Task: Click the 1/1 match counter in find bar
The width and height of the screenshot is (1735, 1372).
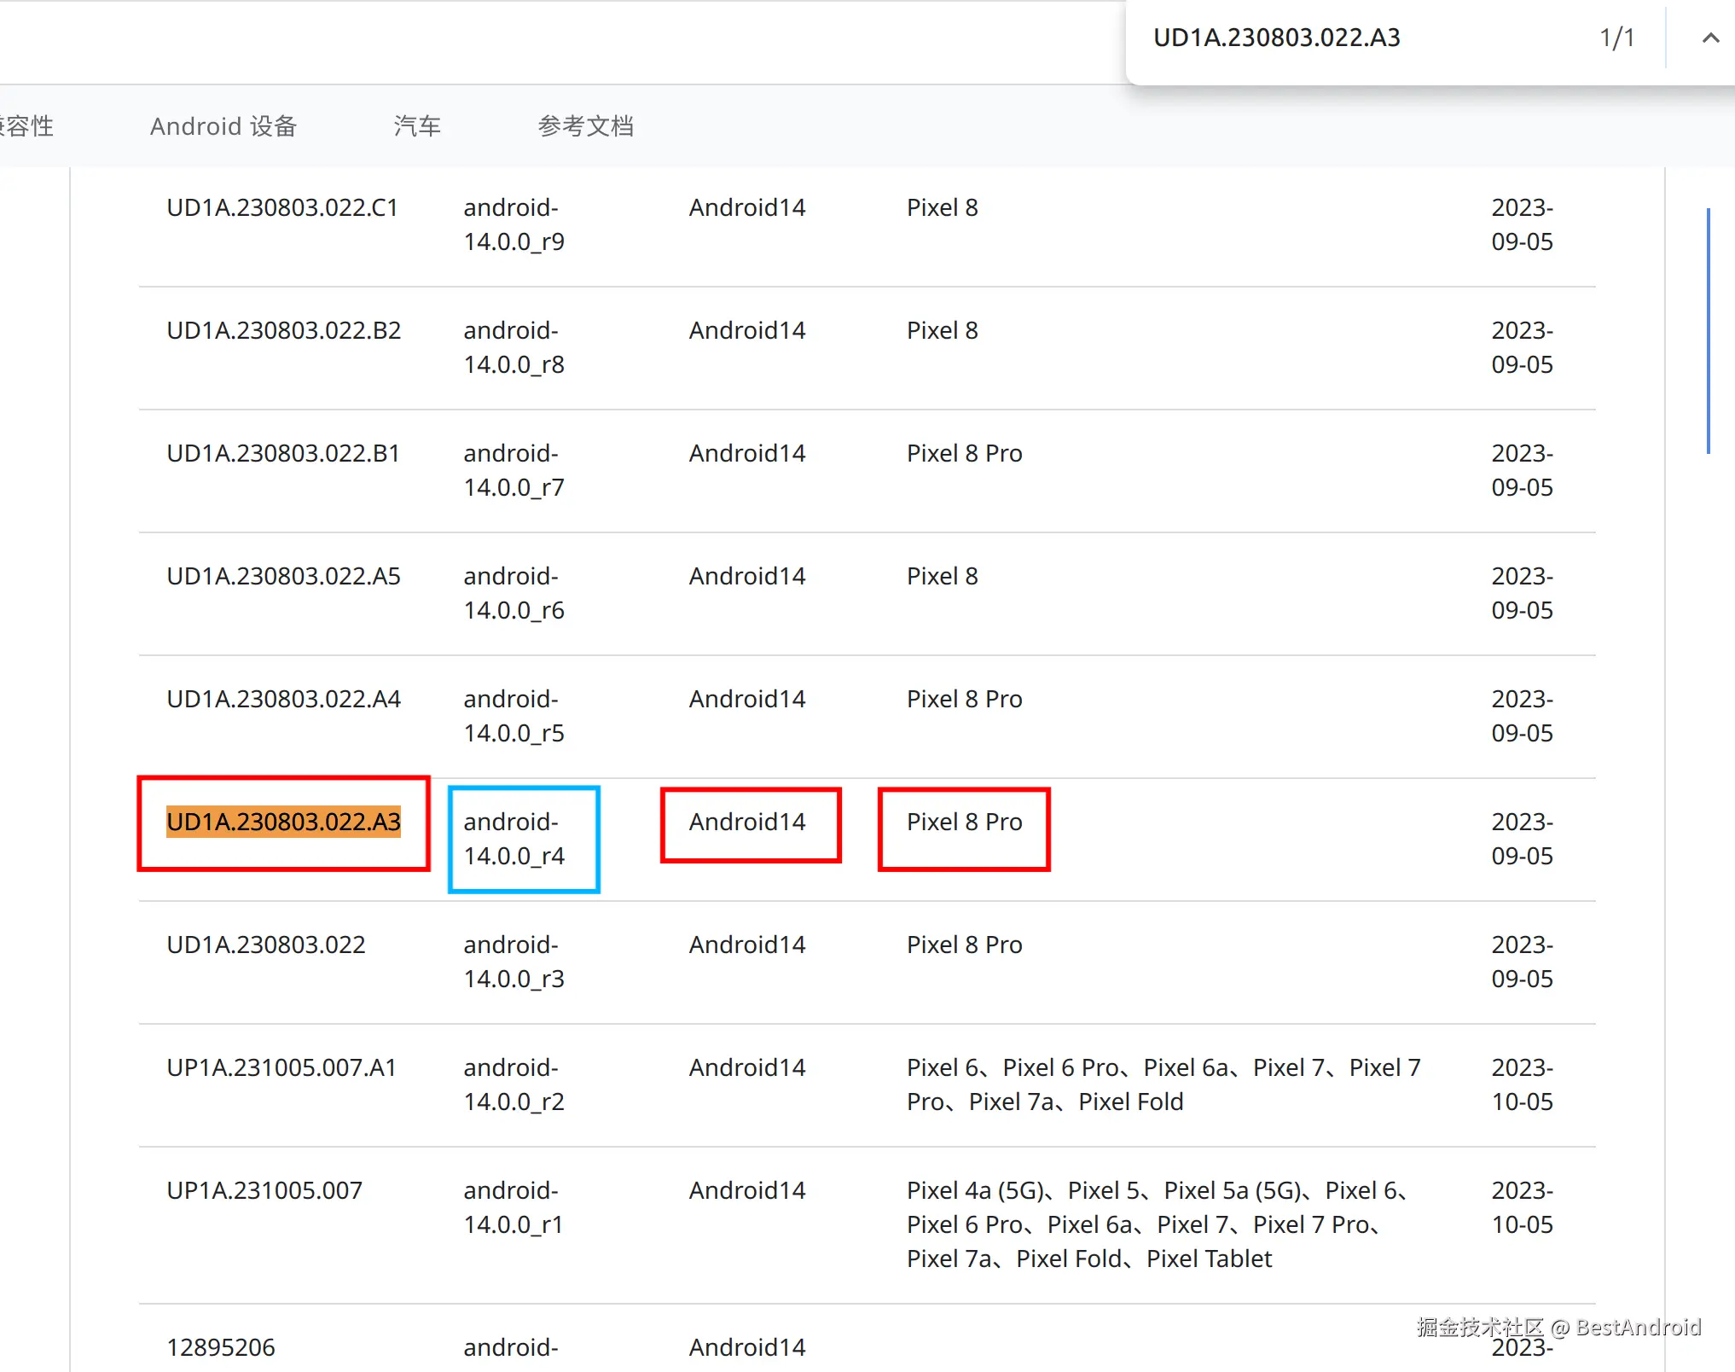Action: pyautogui.click(x=1616, y=38)
